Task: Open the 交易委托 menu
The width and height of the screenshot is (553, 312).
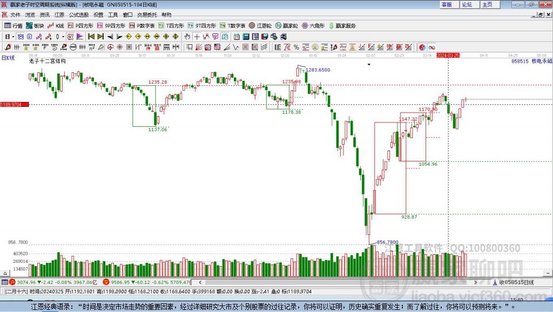Action: click(x=147, y=15)
